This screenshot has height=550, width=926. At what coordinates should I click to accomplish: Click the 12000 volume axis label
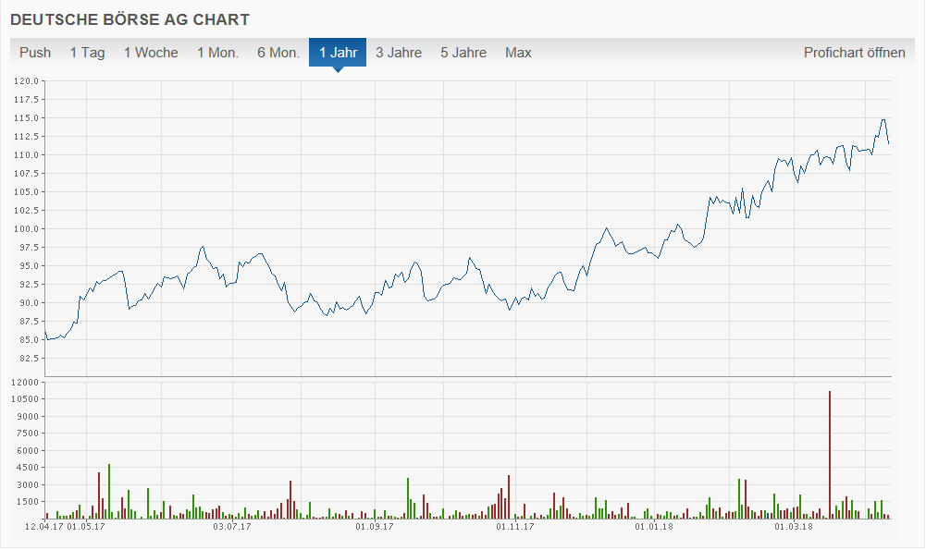point(25,383)
